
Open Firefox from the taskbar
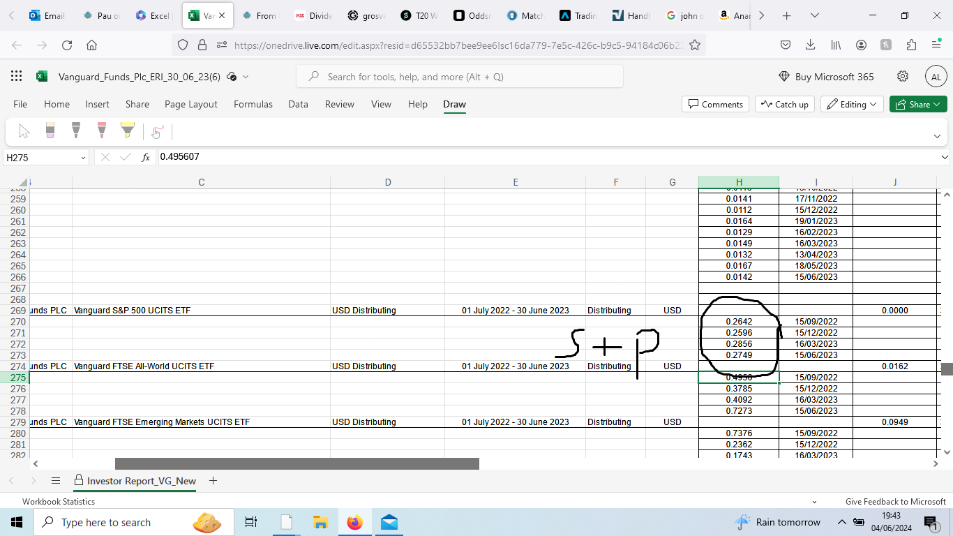(355, 522)
